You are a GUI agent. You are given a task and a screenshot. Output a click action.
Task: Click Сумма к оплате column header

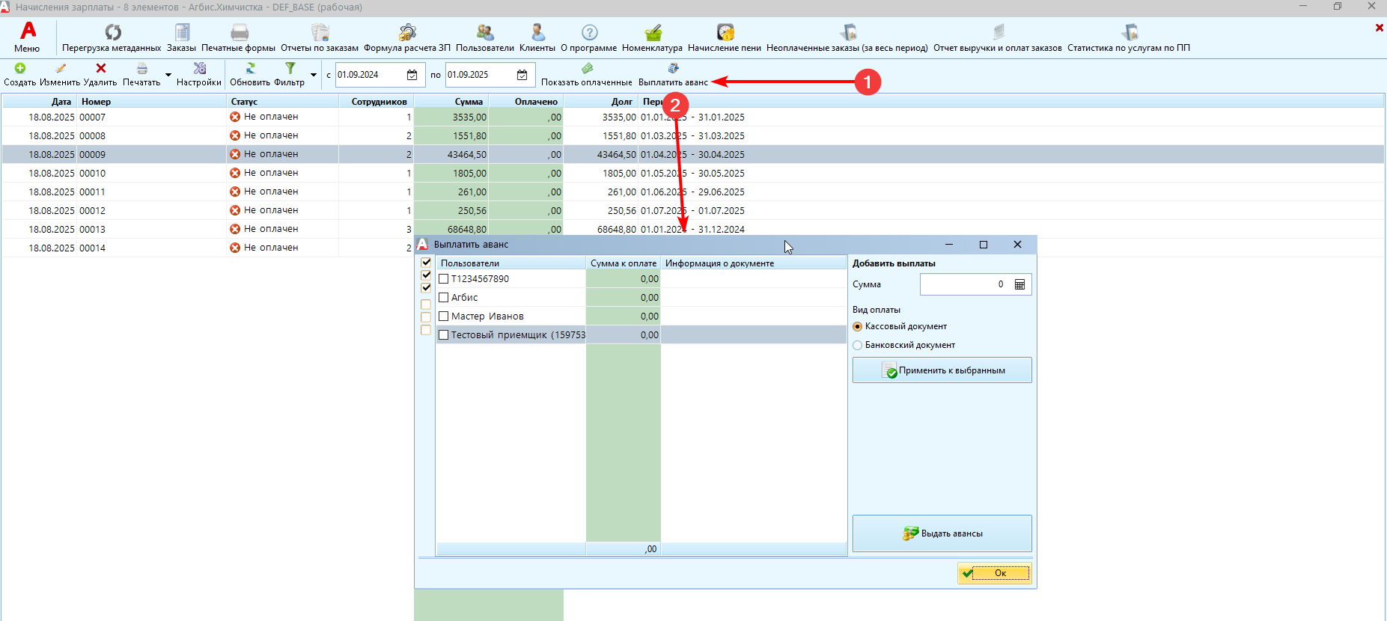point(623,263)
